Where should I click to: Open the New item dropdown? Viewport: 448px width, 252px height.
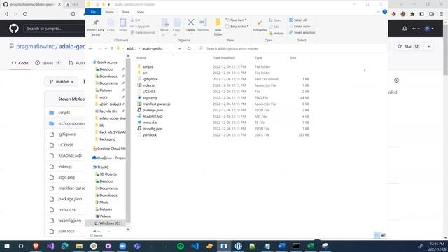[236, 20]
